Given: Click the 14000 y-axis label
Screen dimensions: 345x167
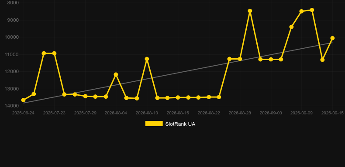Looking at the screenshot, I should click(12, 106).
